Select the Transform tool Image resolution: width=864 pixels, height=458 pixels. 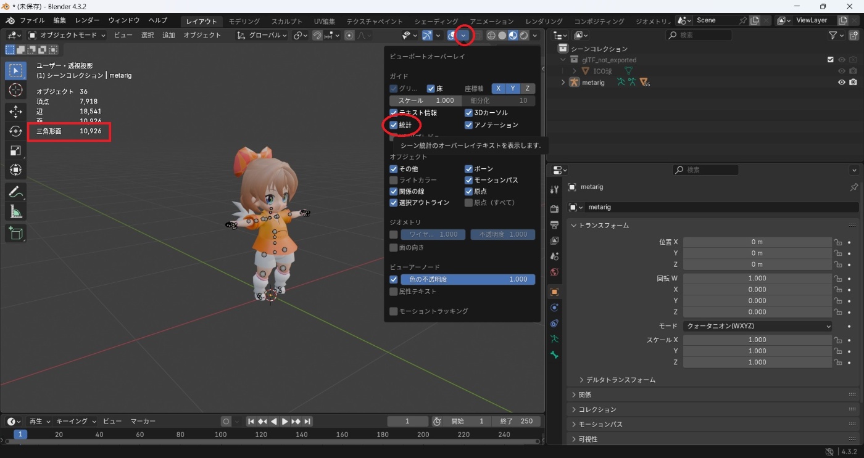(16, 170)
